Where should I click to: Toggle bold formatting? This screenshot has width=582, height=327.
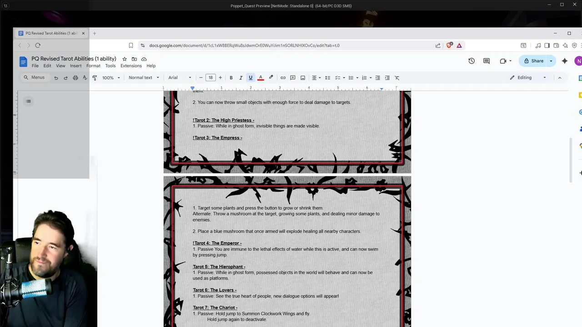pyautogui.click(x=231, y=78)
